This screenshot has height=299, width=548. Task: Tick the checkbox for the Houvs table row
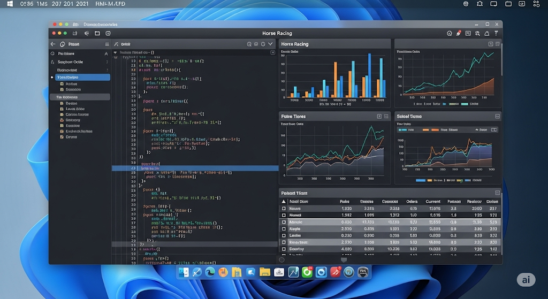(x=284, y=209)
